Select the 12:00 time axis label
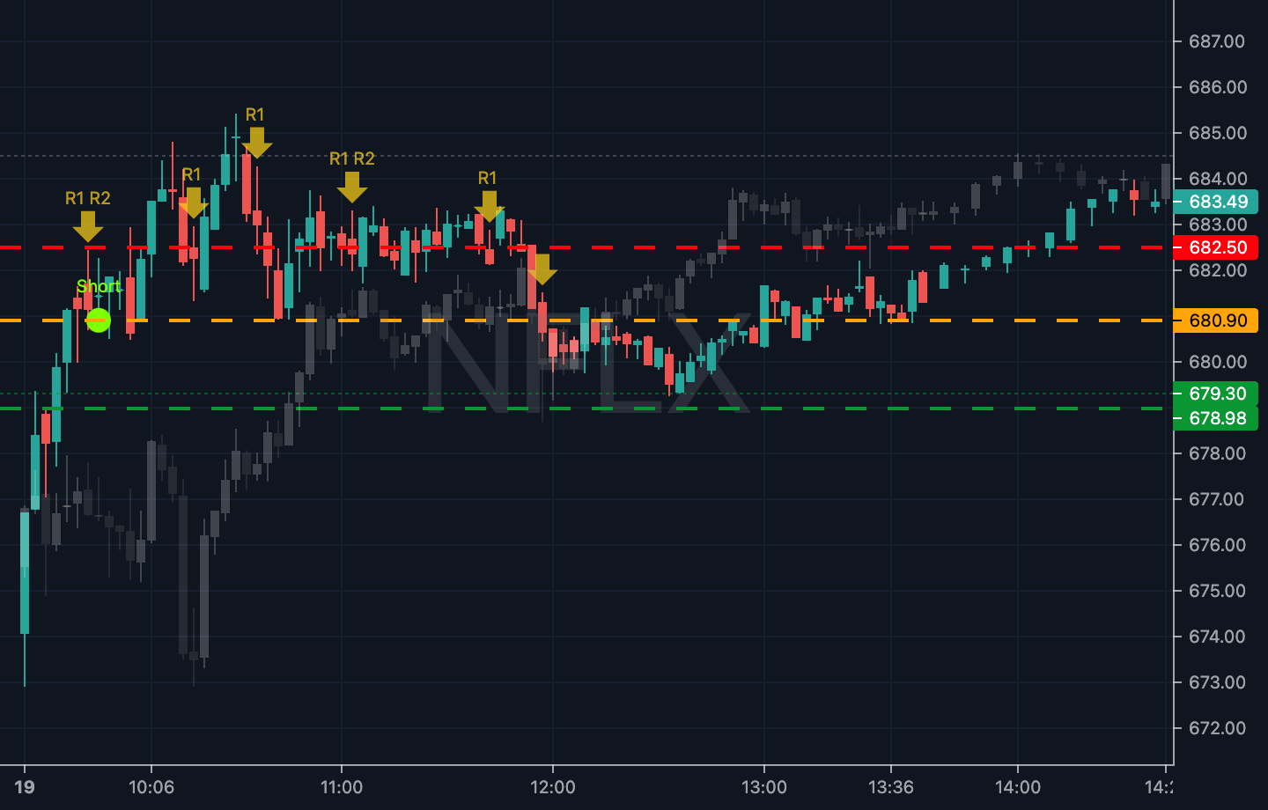 pyautogui.click(x=553, y=787)
